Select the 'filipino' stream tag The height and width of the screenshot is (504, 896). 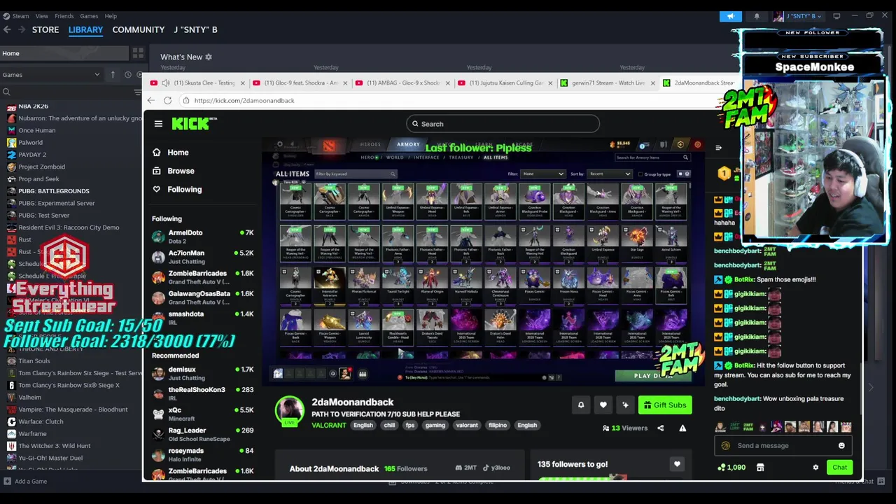coord(498,425)
